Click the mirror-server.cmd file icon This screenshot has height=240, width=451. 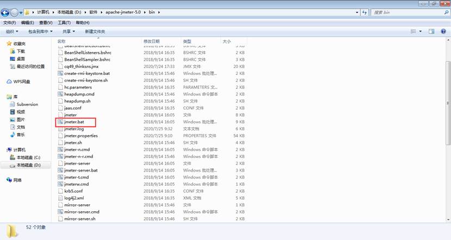coord(60,212)
